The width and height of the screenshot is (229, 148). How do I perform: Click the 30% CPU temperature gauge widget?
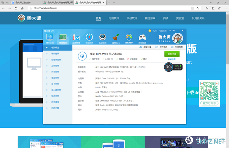pyautogui.click(x=173, y=67)
